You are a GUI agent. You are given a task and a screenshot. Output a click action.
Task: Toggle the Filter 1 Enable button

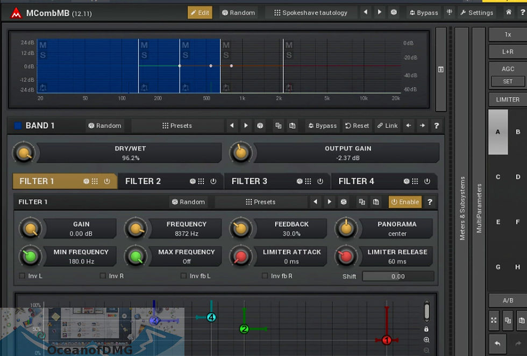pyautogui.click(x=405, y=202)
